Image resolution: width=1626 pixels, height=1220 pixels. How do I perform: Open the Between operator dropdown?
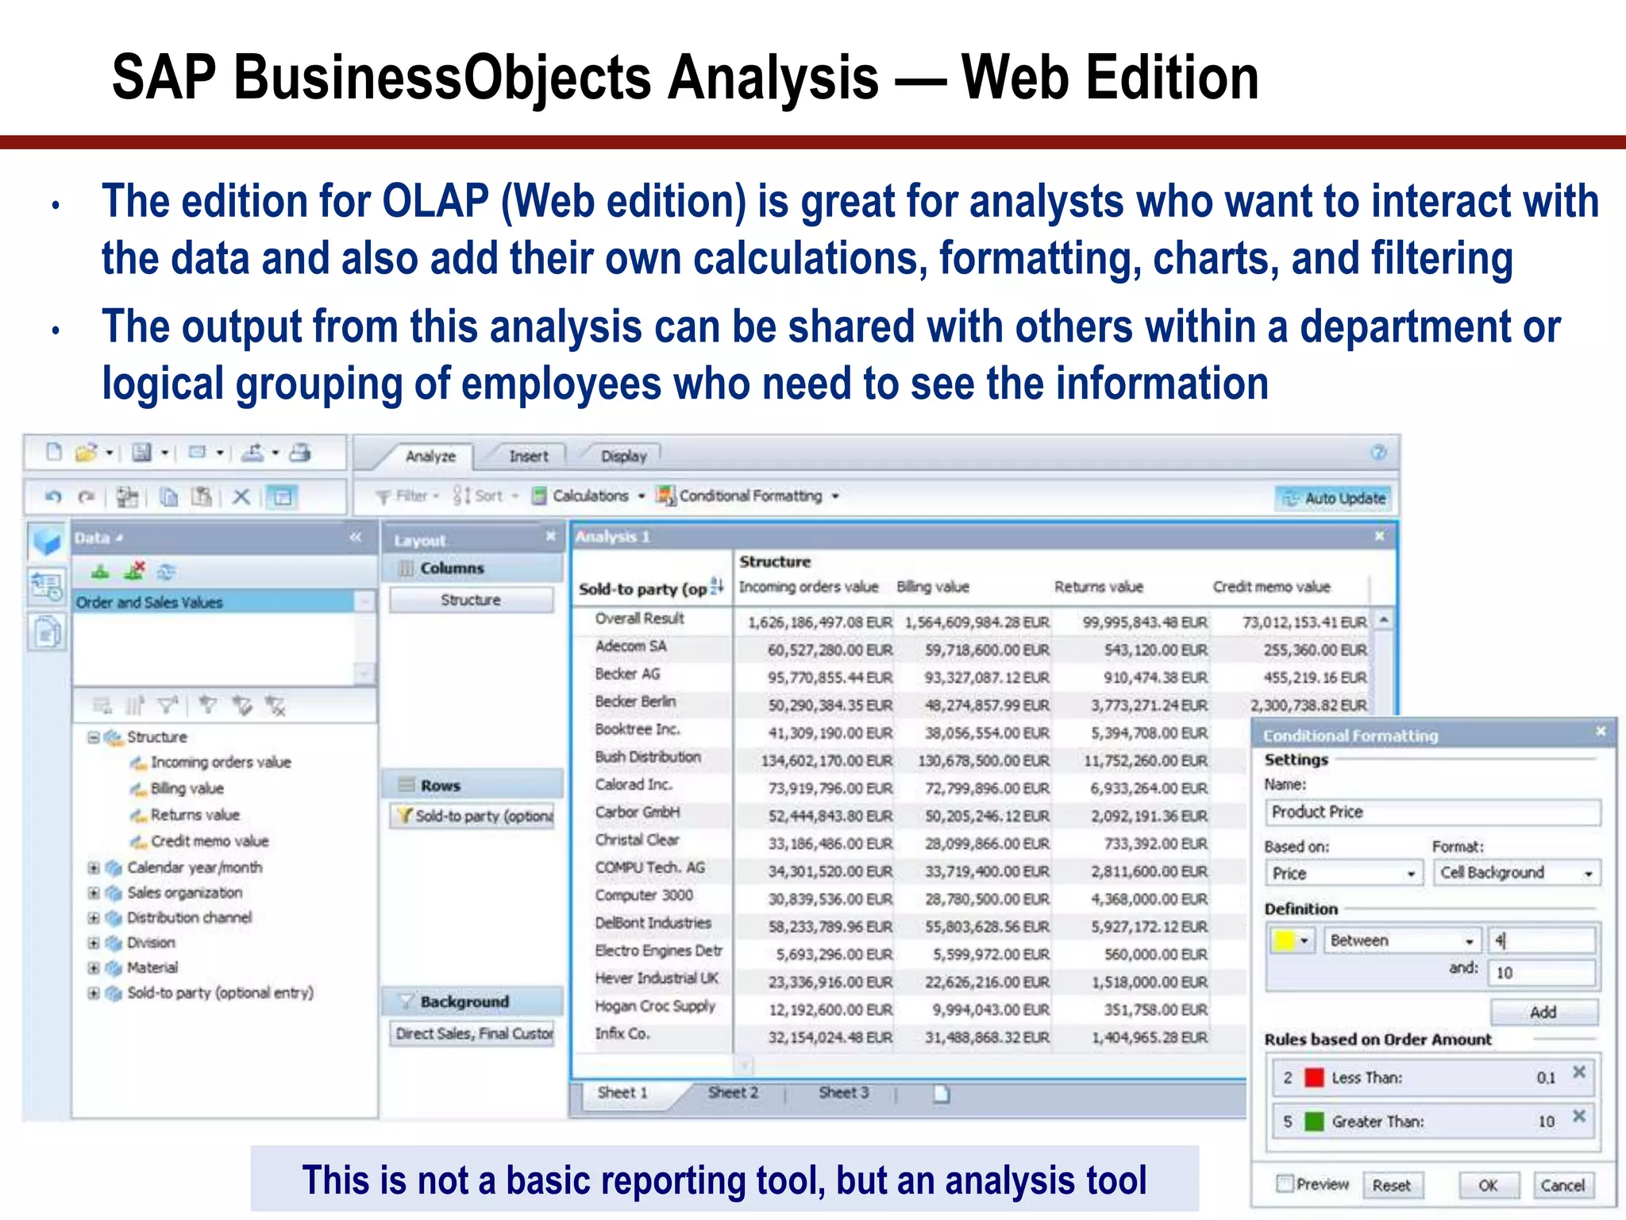point(1402,940)
